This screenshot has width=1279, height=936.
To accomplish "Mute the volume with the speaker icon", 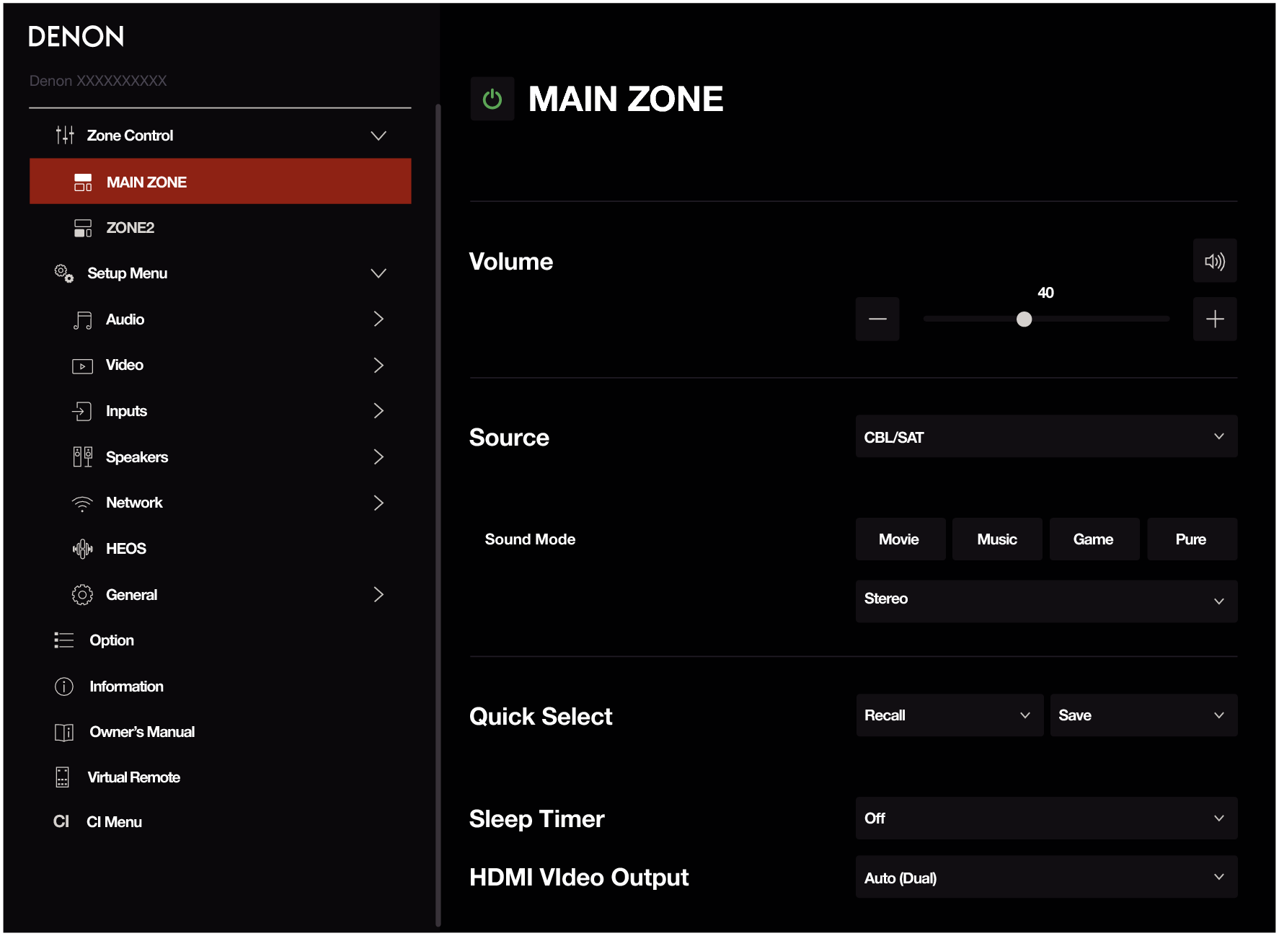I will pos(1215,261).
